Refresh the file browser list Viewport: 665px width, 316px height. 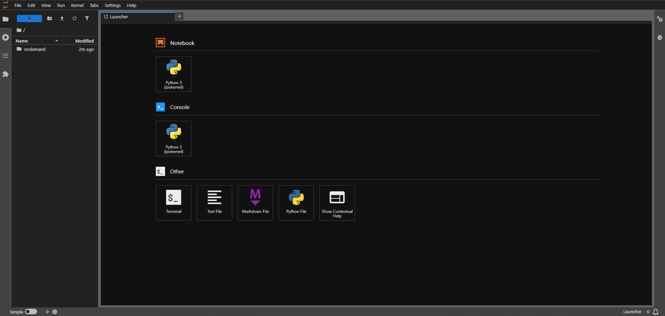click(x=75, y=18)
